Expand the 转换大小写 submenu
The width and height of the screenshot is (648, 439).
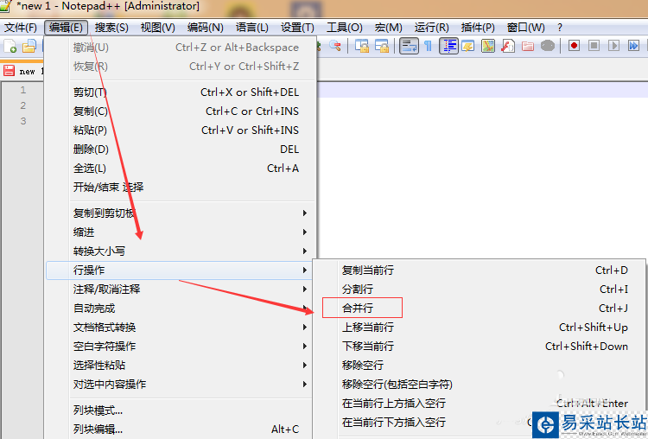[x=181, y=251]
